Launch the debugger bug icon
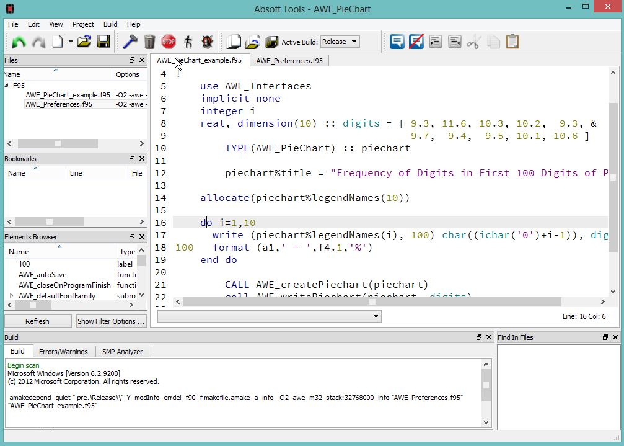The width and height of the screenshot is (624, 446). [207, 42]
